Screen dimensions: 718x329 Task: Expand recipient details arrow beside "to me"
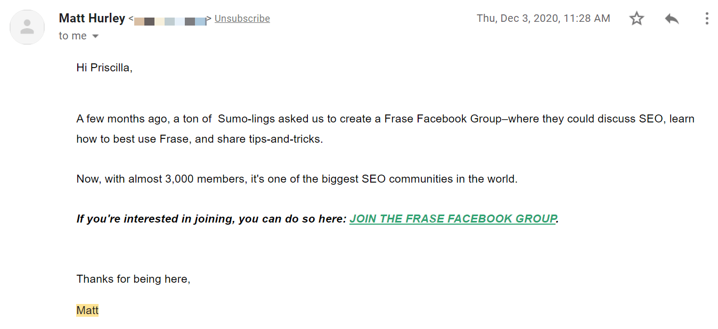tap(95, 36)
